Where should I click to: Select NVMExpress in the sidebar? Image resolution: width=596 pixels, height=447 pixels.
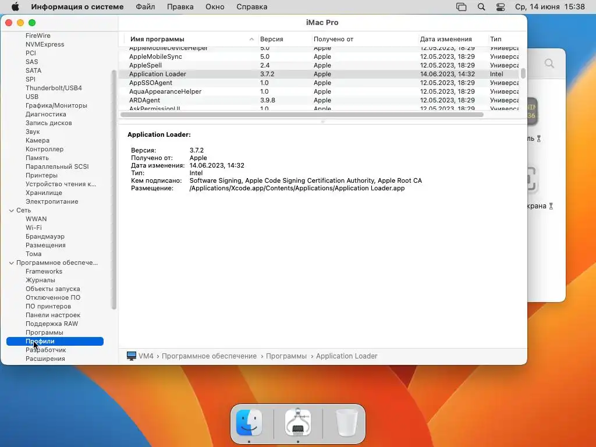tap(45, 44)
